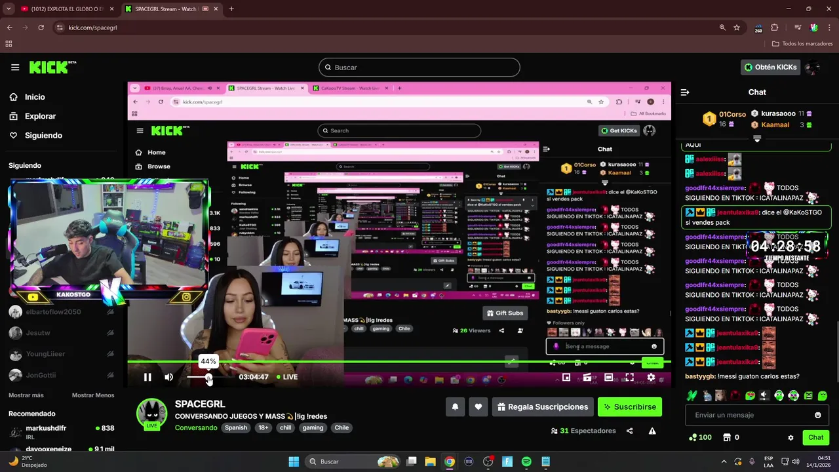Open the Kick hamburger side menu
The height and width of the screenshot is (472, 839).
coord(15,67)
